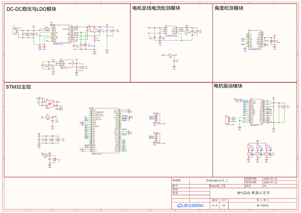Select the 电机驱动模块 section title
Image resolution: width=301 pixels, height=213 pixels.
pyautogui.click(x=228, y=86)
